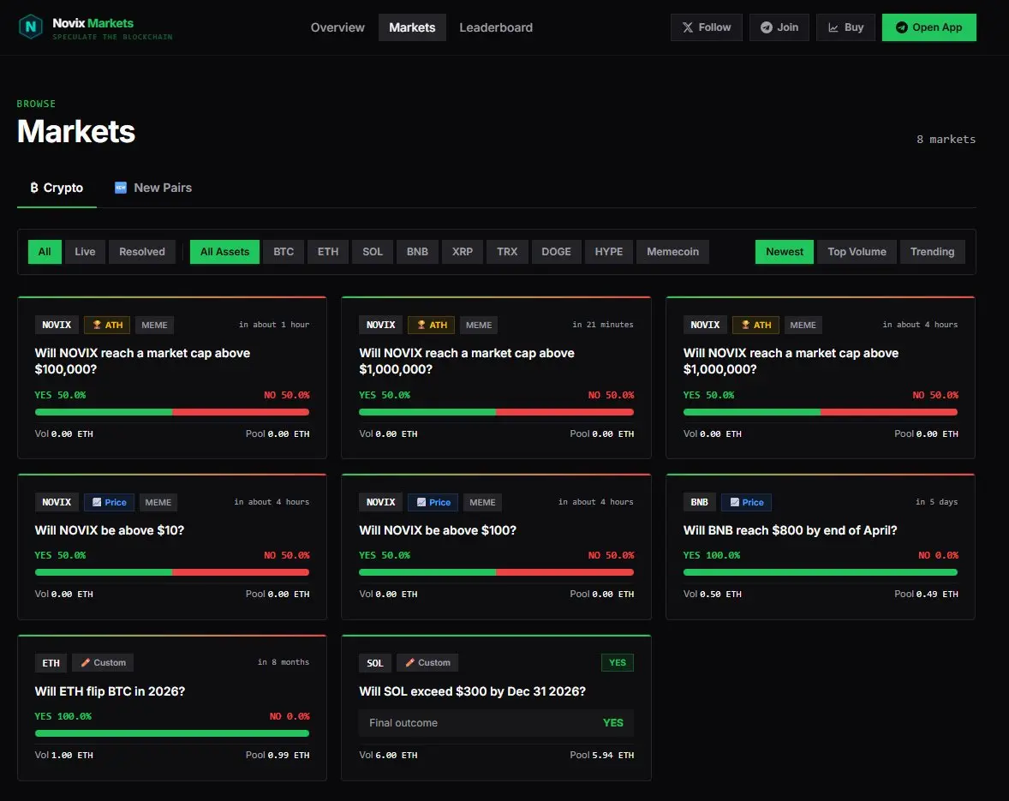Sort markets by Trending
The width and height of the screenshot is (1009, 801).
coord(932,252)
